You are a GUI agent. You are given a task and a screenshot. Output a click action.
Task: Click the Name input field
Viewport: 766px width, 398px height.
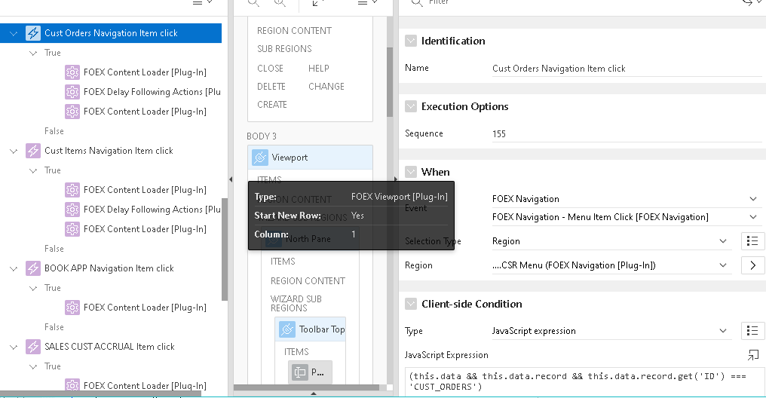(626, 69)
